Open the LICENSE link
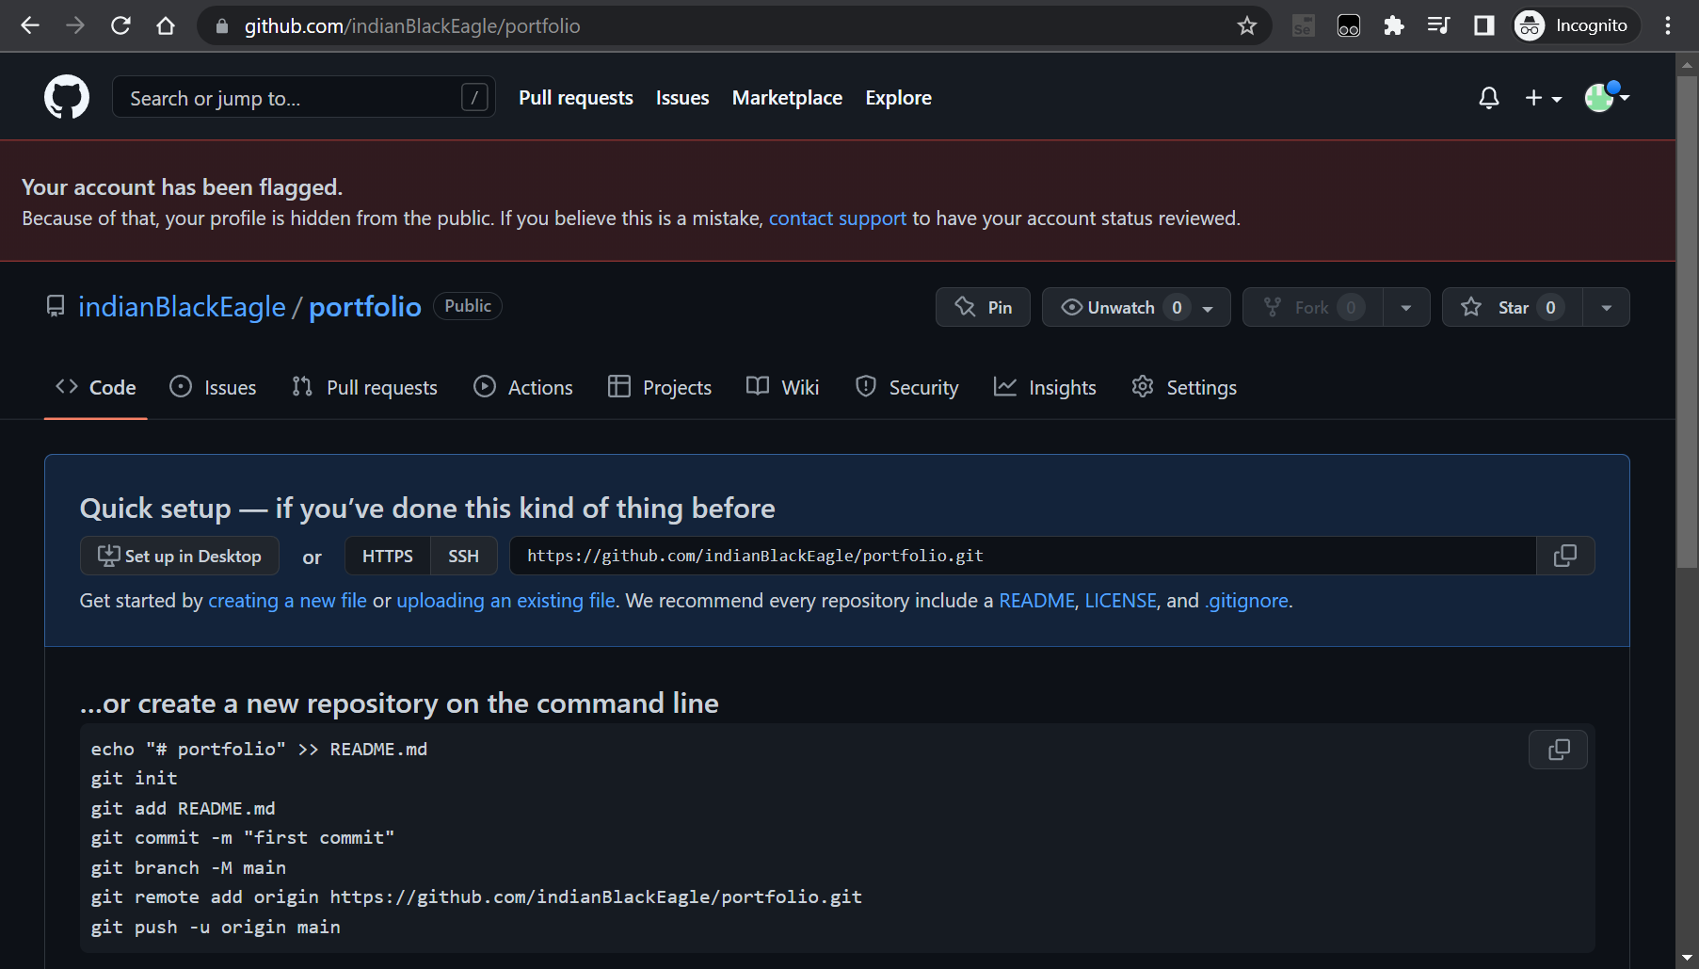1699x969 pixels. tap(1120, 601)
